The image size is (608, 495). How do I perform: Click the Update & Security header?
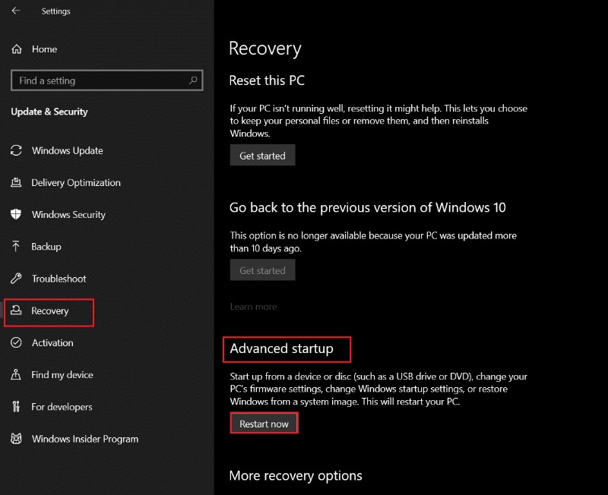(x=49, y=112)
